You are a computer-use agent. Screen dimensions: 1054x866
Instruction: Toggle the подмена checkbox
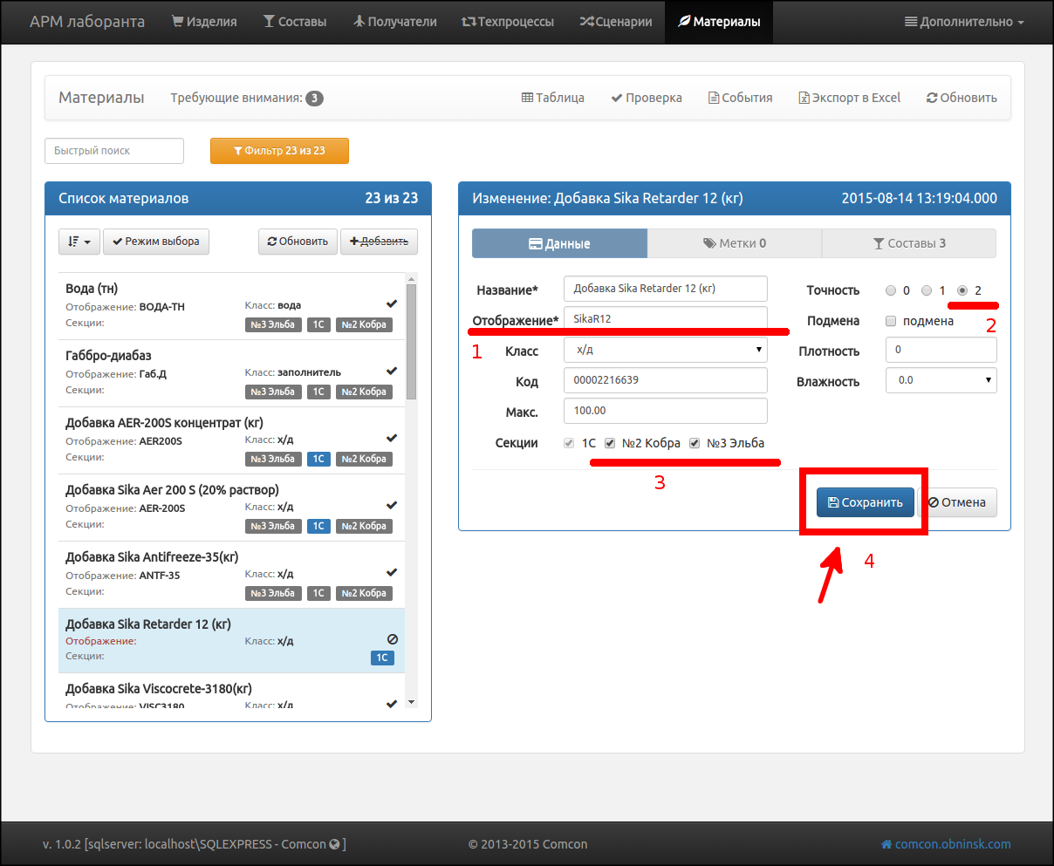tap(891, 321)
